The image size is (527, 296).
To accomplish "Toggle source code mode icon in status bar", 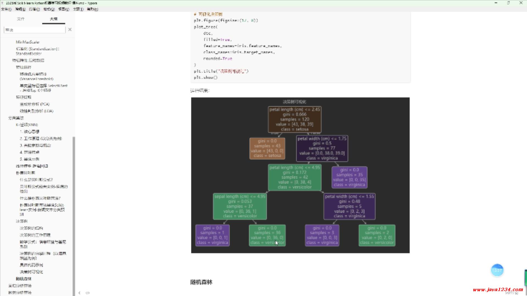I will pos(88,293).
